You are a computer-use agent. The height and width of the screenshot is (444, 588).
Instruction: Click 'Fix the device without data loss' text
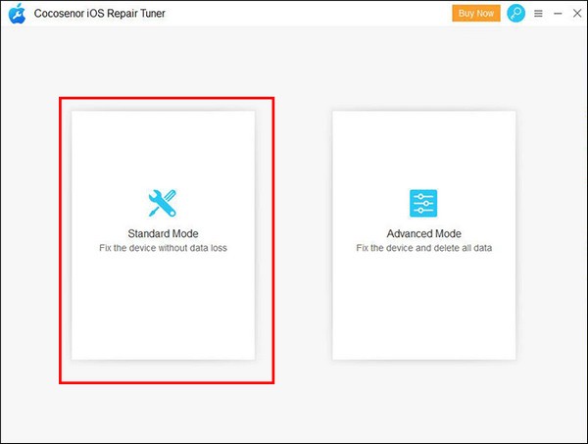pyautogui.click(x=163, y=248)
